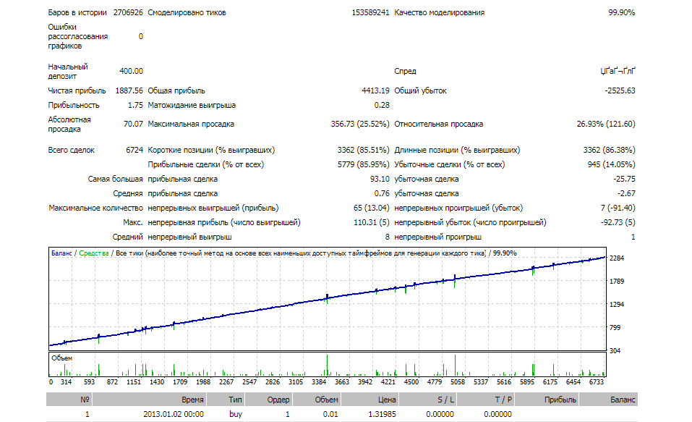The image size is (692, 422).
Task: Click expected payoff value '0.28'
Action: tap(382, 105)
